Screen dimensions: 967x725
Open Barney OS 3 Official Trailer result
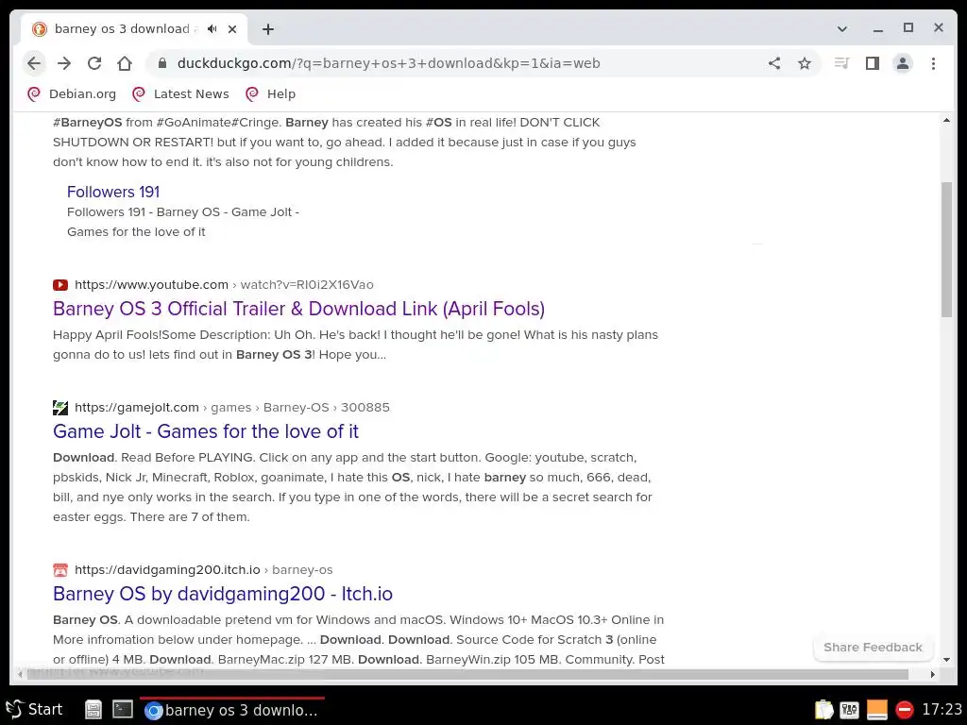coord(298,309)
